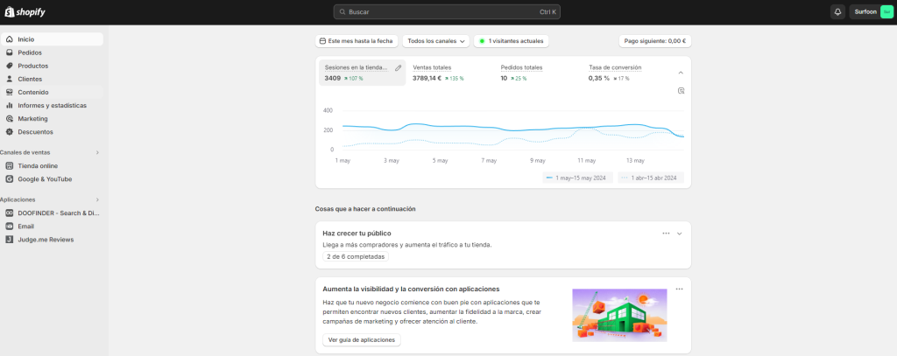Open the Todos los canales dropdown
This screenshot has width=897, height=356.
pos(435,41)
